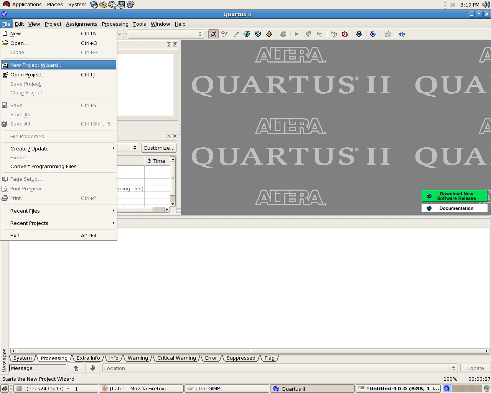Open the Edit menu in menu bar
This screenshot has width=491, height=393.
[19, 24]
